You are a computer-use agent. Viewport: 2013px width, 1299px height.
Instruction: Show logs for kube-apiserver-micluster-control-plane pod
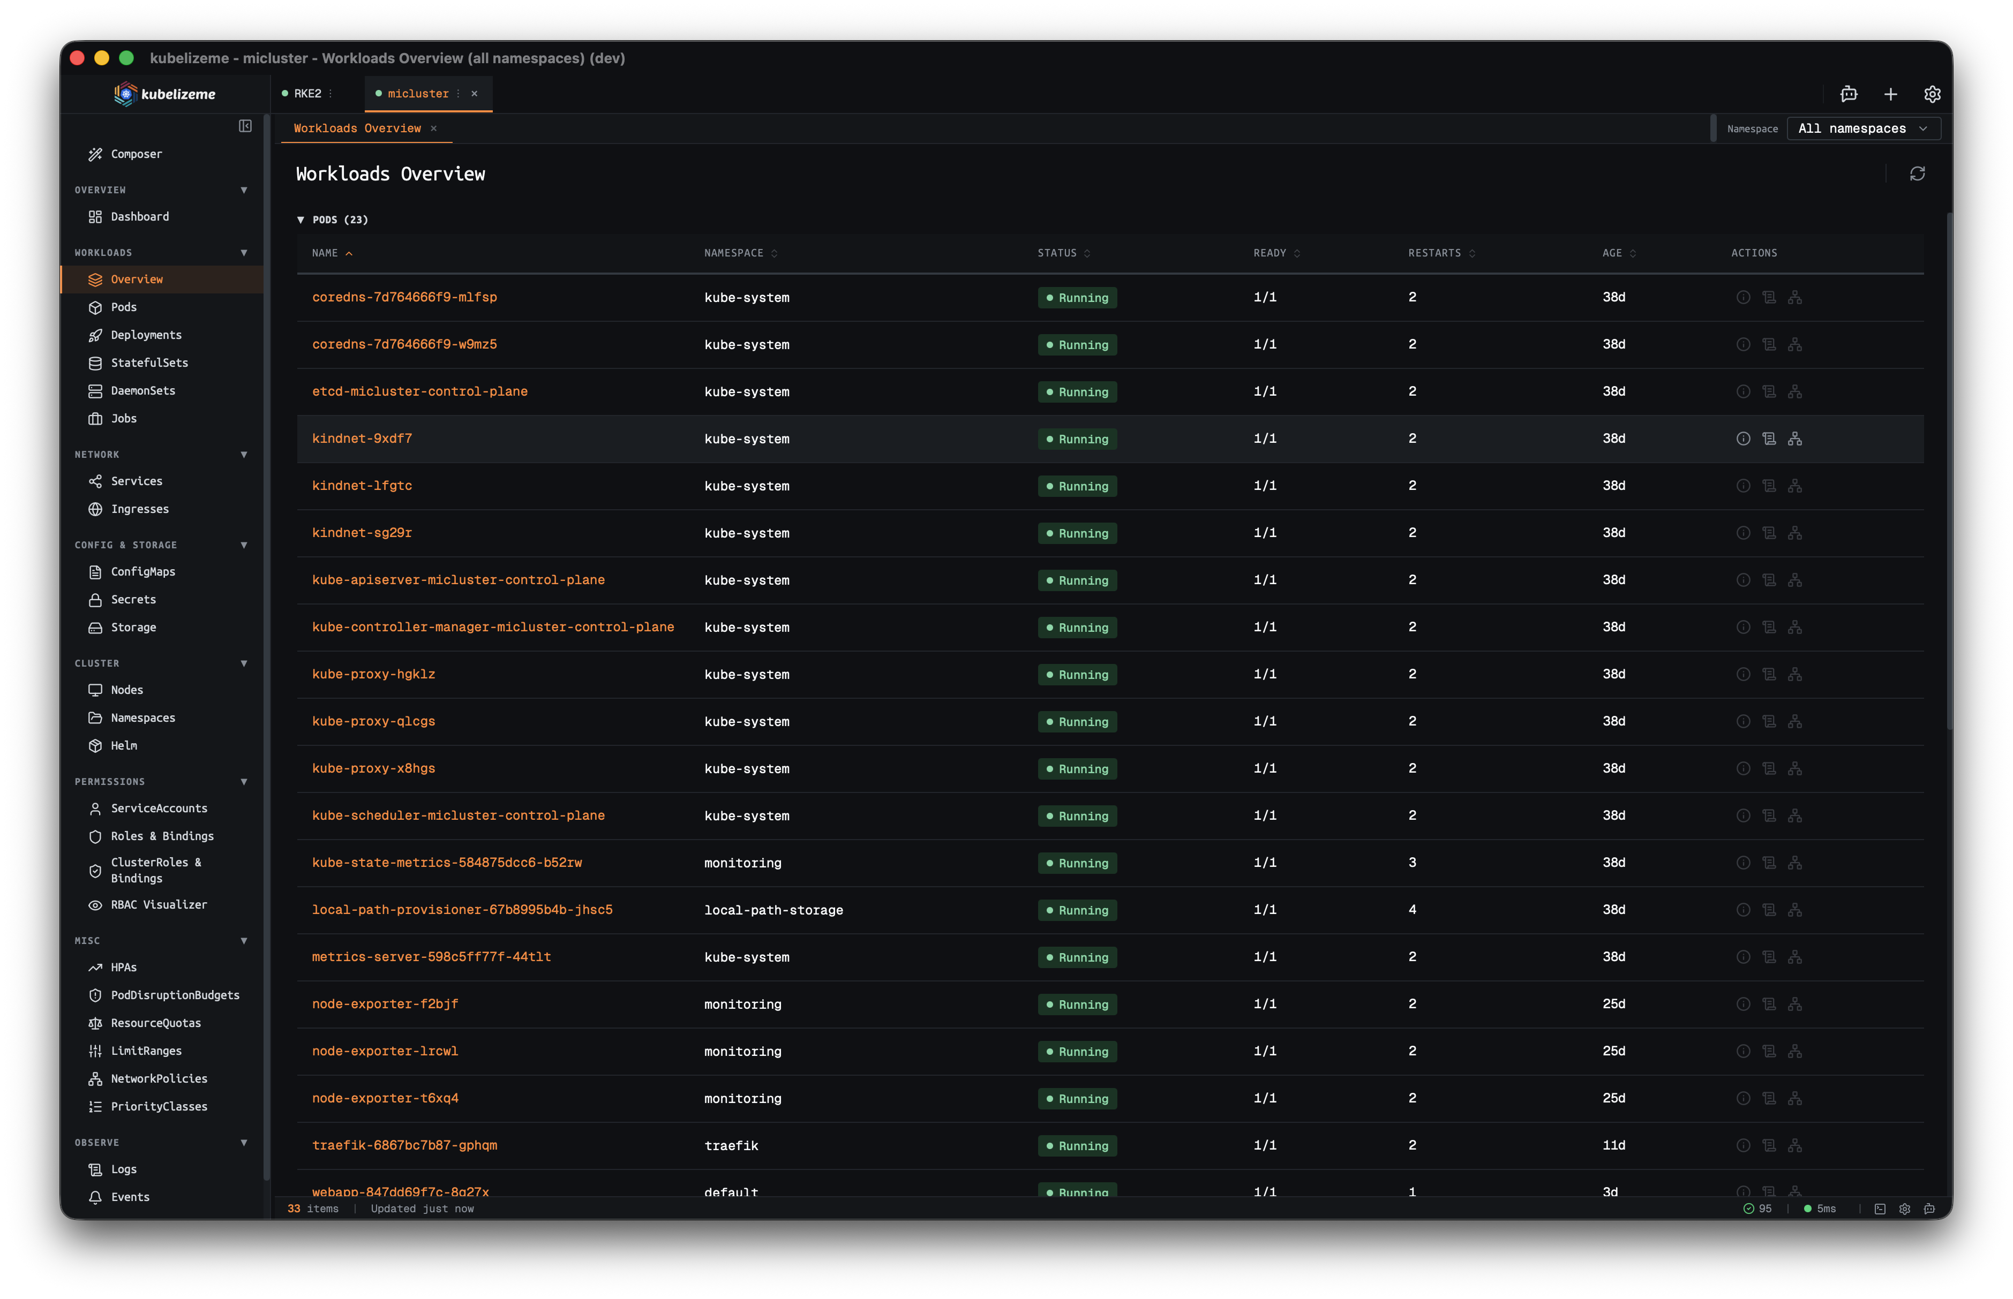tap(1769, 580)
